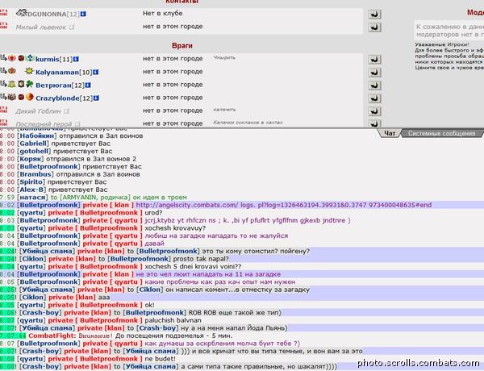
Task: Click the red alignment emblem in kurmis's row
Action: point(12,58)
